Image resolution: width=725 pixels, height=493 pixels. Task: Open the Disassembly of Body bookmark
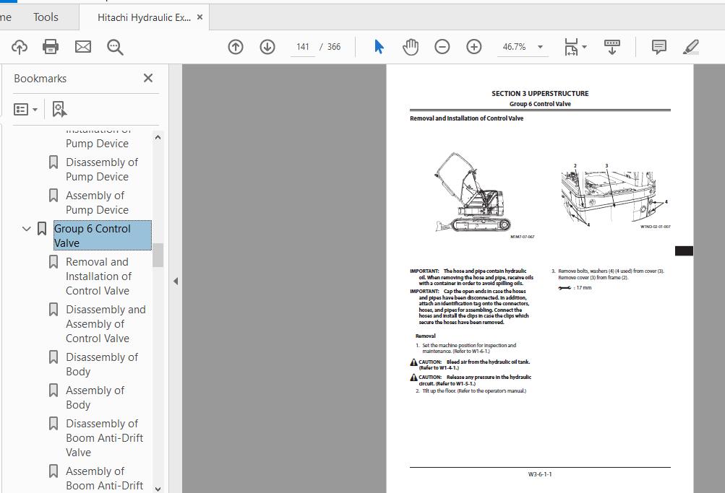coord(102,365)
